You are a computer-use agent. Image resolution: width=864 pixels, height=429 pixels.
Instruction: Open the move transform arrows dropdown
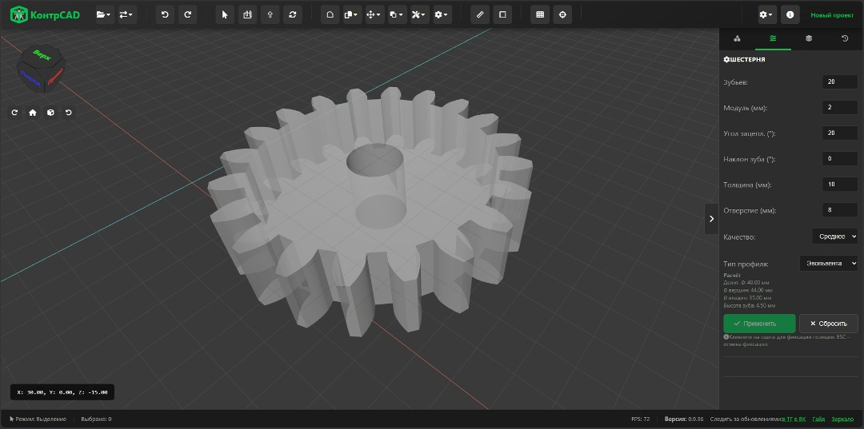coord(374,15)
